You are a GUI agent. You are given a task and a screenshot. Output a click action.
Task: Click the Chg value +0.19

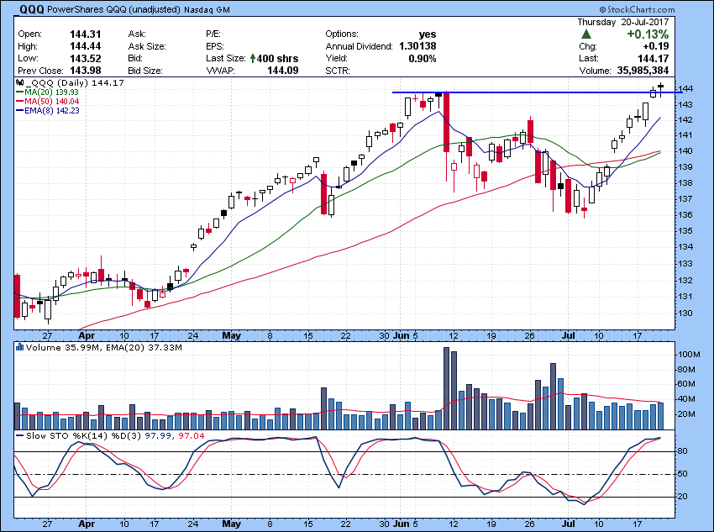tap(656, 46)
